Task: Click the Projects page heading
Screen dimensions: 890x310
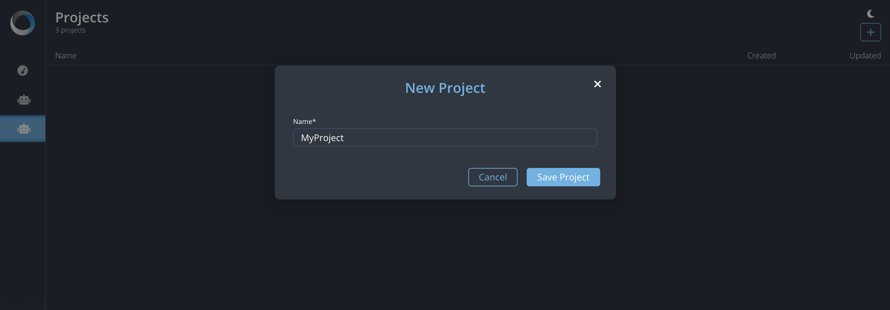Action: (x=82, y=18)
